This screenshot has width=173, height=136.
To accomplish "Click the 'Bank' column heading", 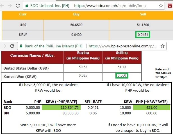I will [8, 102].
